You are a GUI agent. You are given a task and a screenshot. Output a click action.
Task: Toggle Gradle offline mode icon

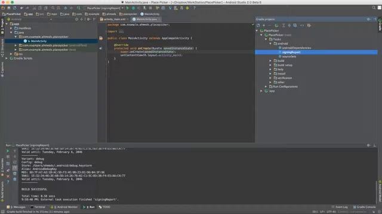pyautogui.click(x=302, y=25)
